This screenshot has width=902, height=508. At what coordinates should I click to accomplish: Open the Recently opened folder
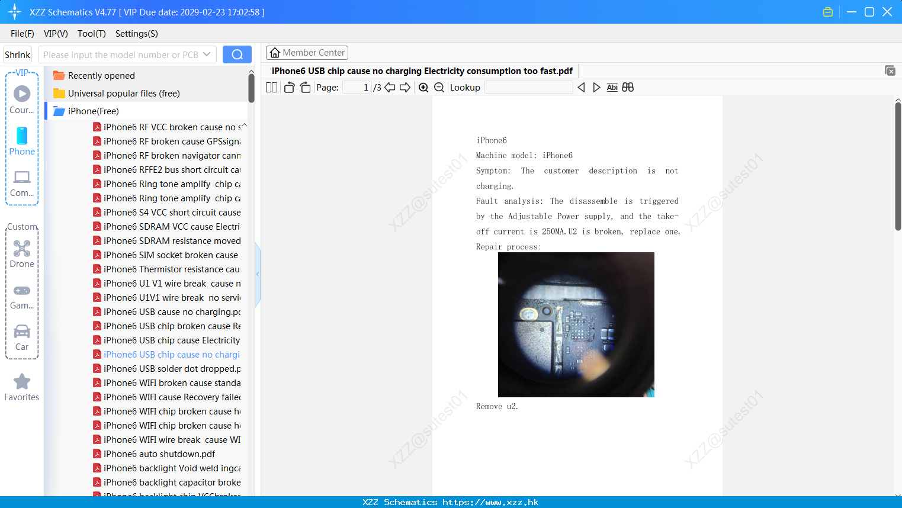[101, 76]
